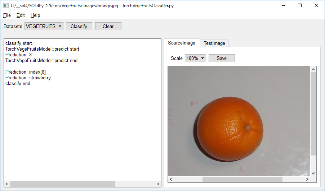The height and width of the screenshot is (191, 325).
Task: Click the orange fruit in image
Action: tap(230, 129)
